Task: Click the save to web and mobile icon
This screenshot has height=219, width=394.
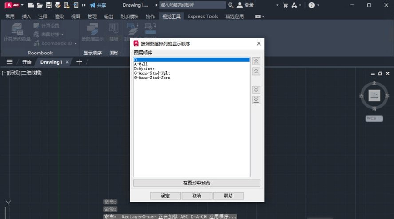Action: [75, 5]
